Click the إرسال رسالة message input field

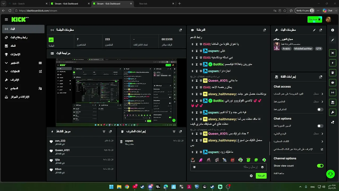[x=228, y=167]
